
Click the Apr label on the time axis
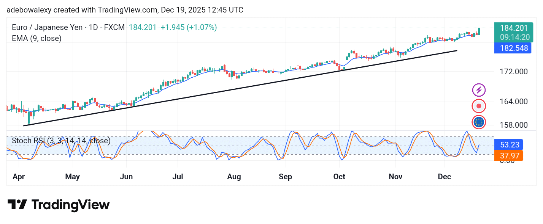19,177
